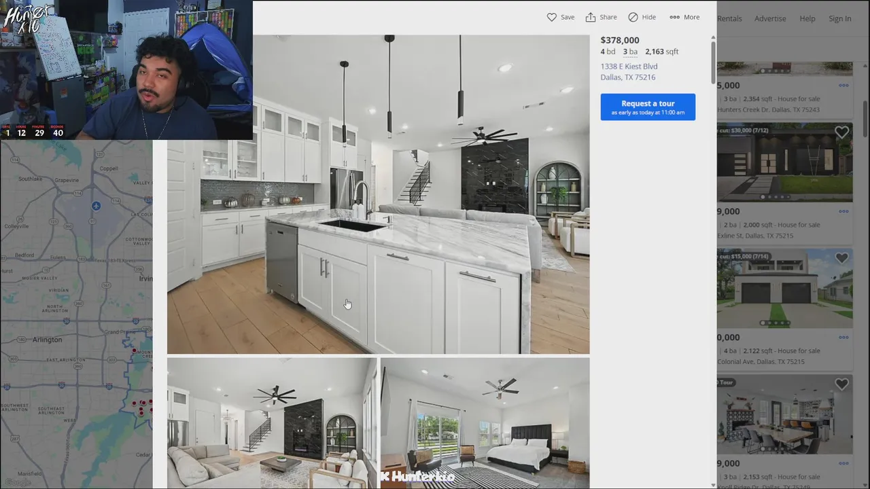The image size is (870, 489).
Task: Open the options dots for the Exline St listing
Action: tap(843, 211)
